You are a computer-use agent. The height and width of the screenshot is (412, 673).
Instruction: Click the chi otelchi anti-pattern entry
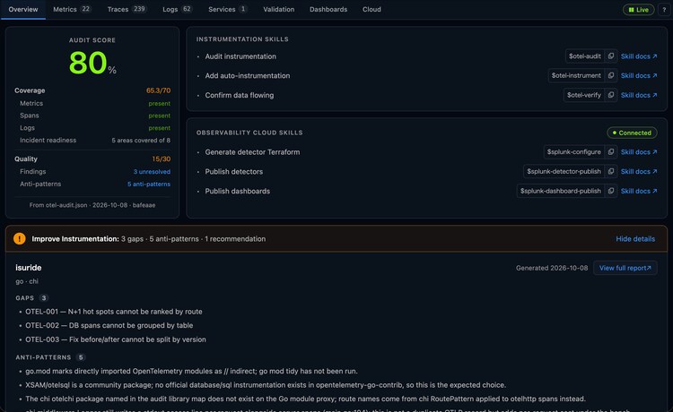[x=305, y=399]
